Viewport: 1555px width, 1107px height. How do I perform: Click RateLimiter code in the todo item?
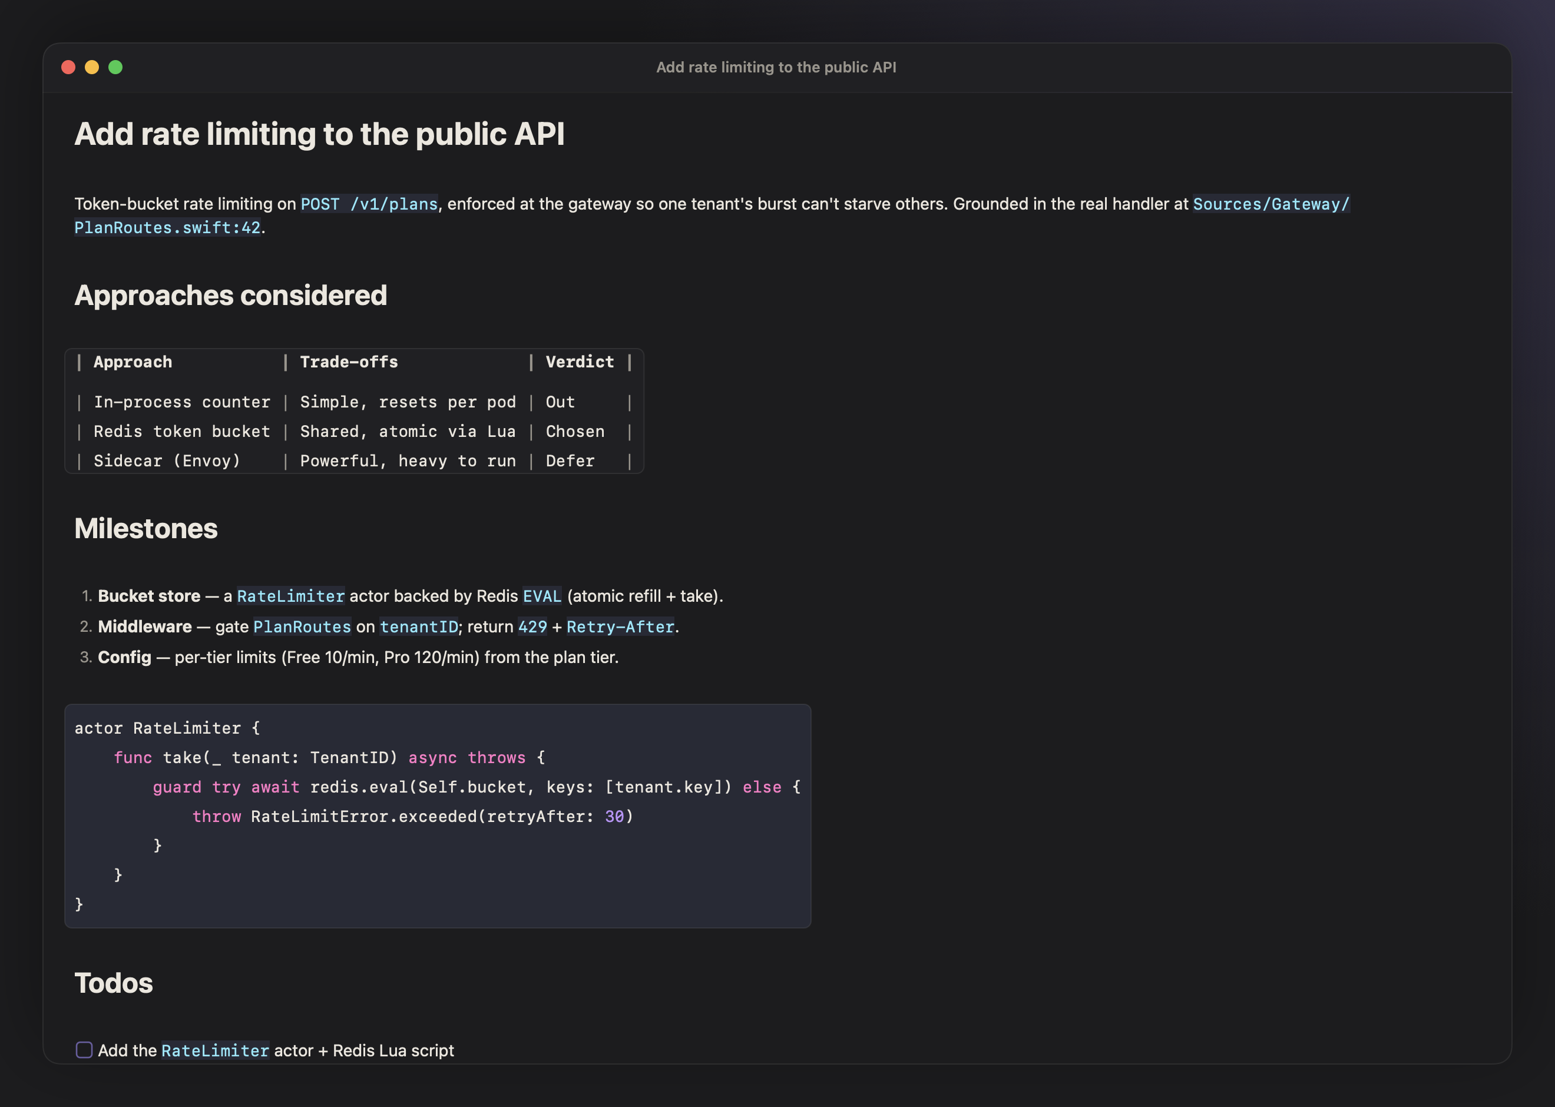point(216,1051)
